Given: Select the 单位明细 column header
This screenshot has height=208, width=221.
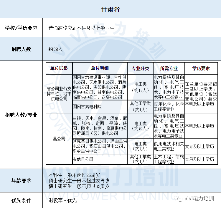Looking at the screenshot, I should click(x=100, y=68).
